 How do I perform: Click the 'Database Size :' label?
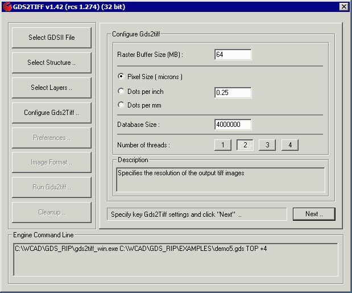coord(138,125)
